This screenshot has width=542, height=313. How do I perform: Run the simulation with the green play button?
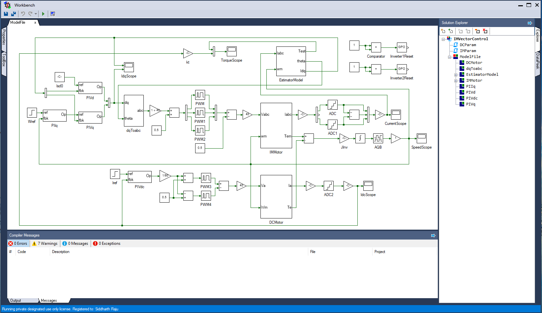tap(43, 14)
